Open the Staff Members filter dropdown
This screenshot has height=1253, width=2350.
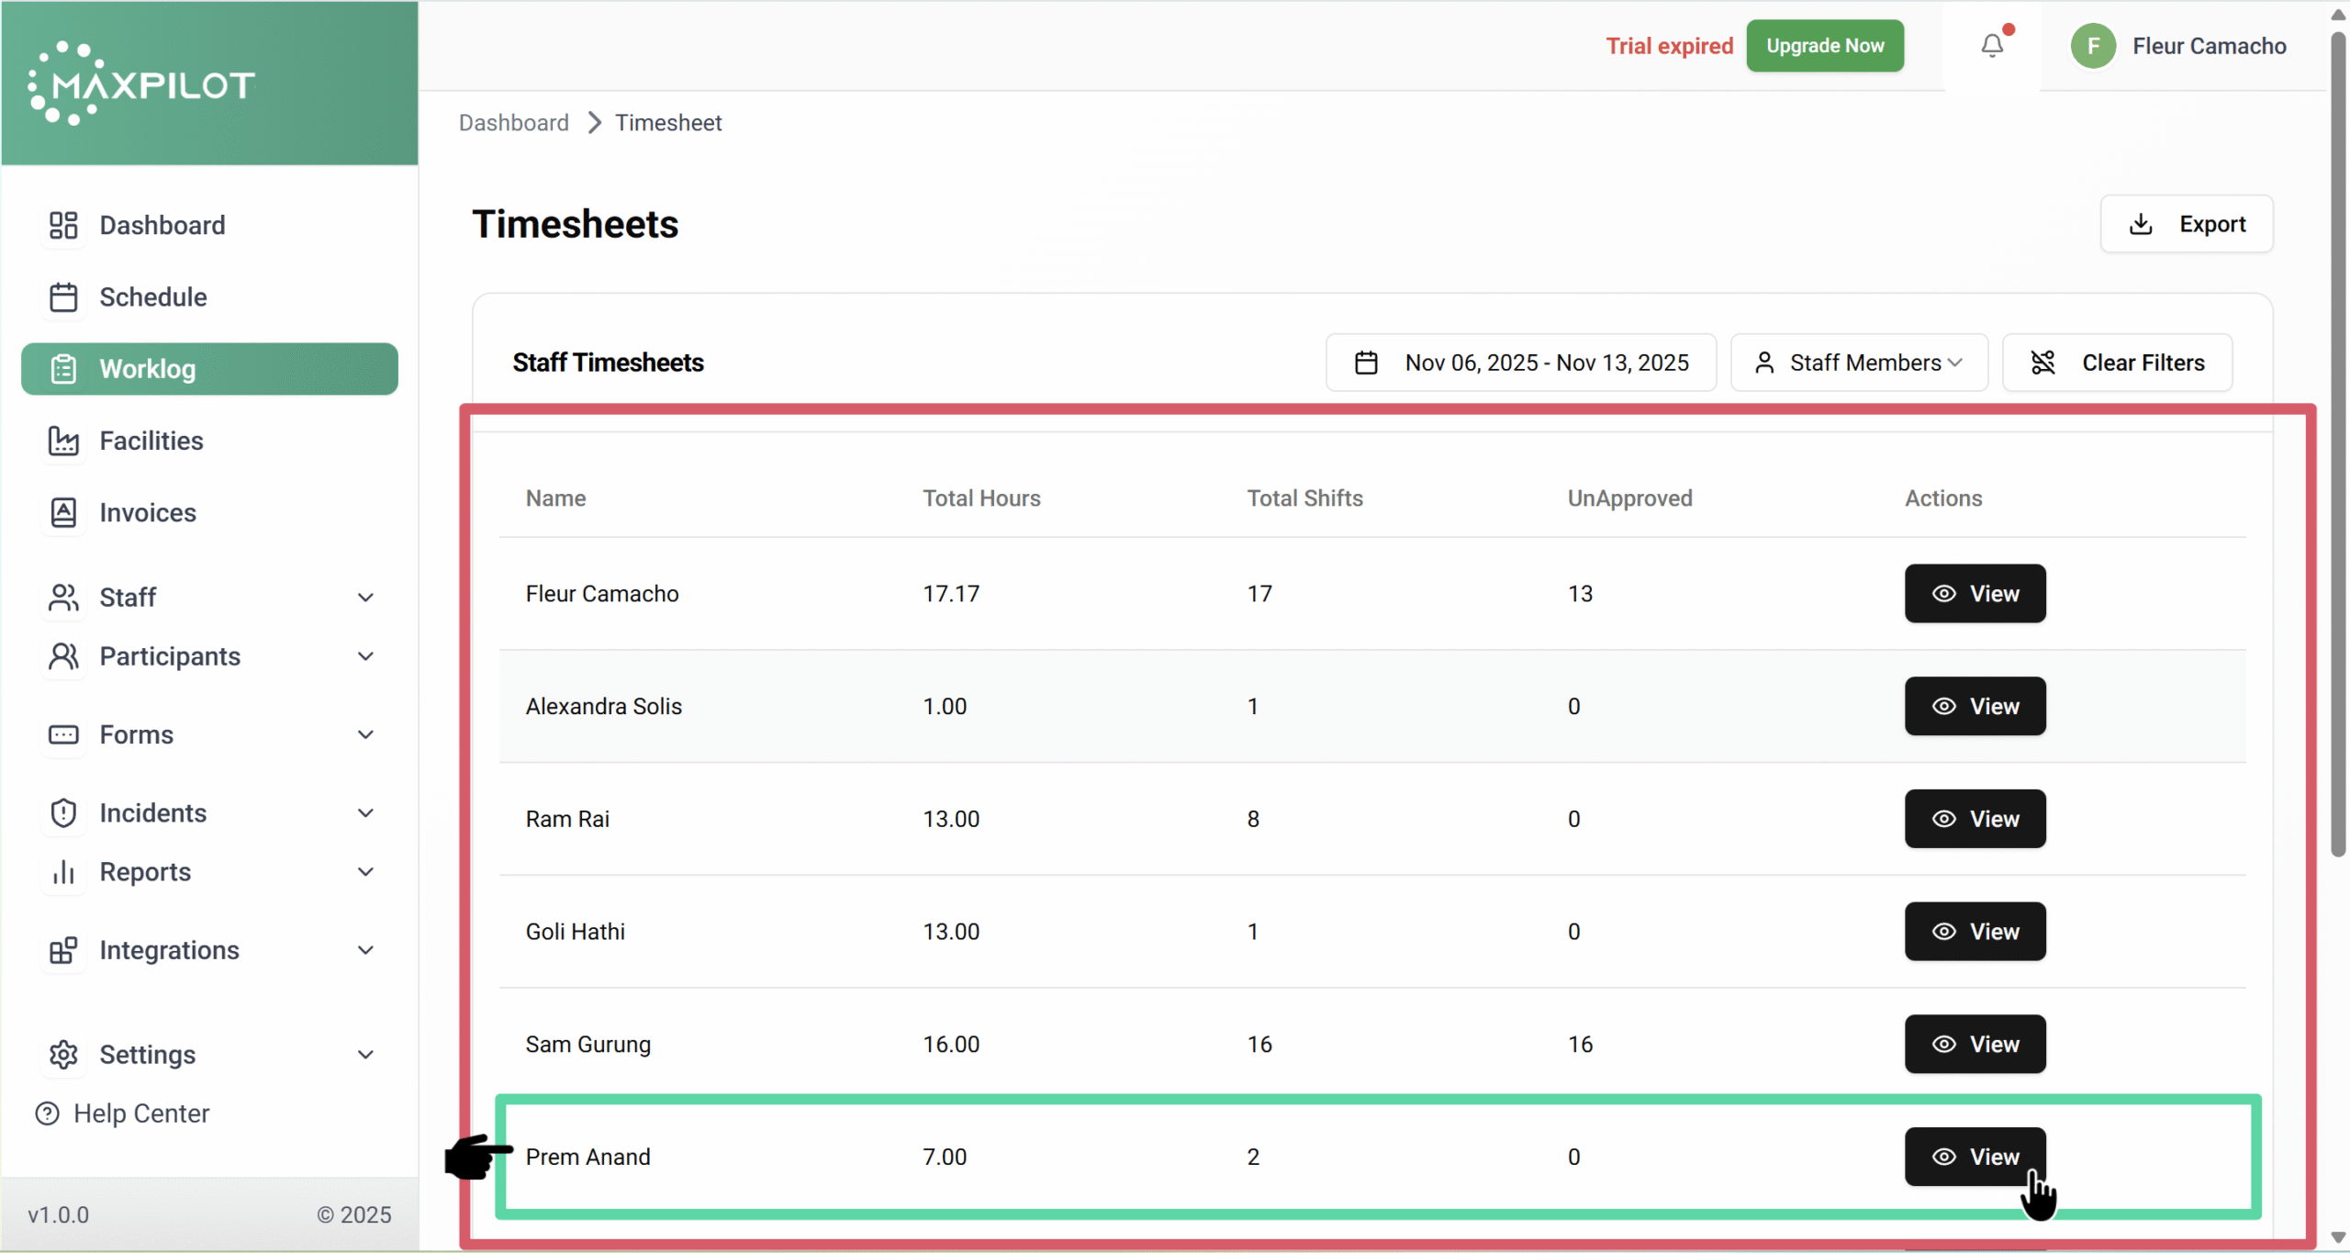click(1859, 363)
